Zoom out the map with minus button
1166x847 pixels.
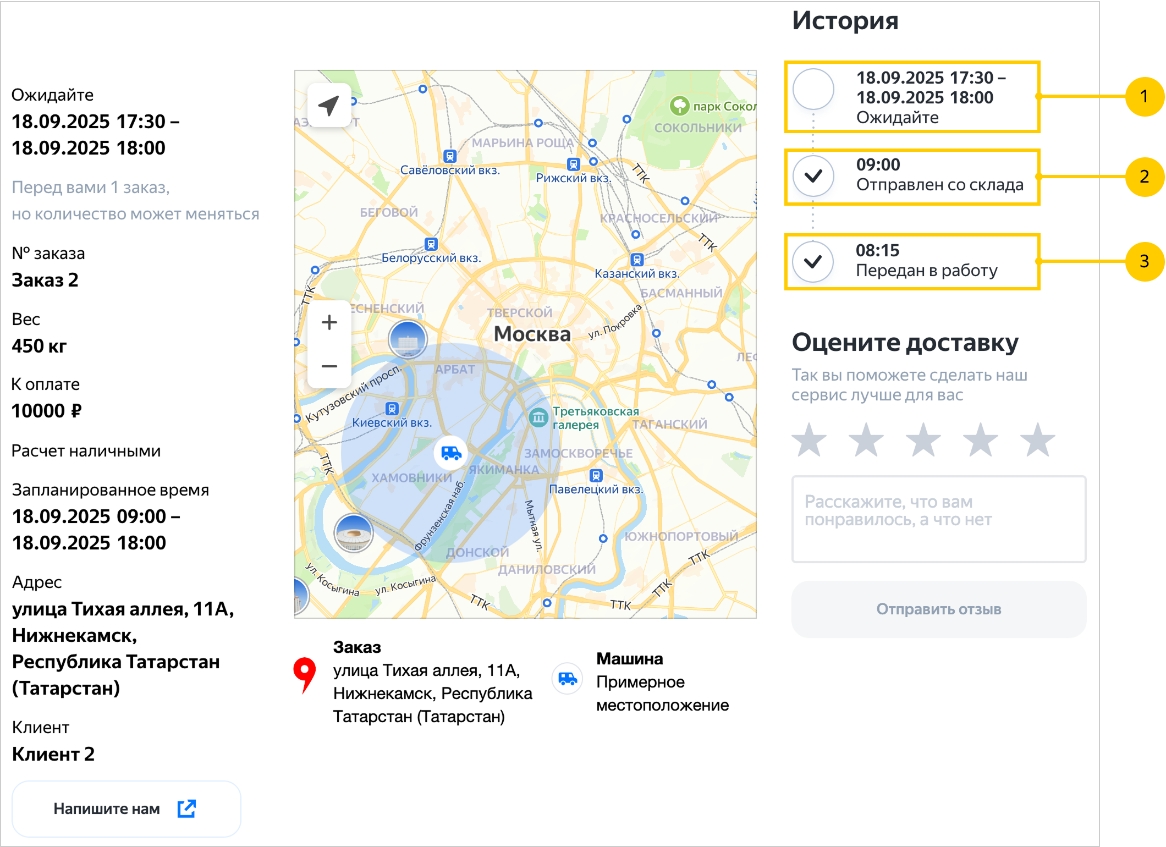(x=329, y=366)
